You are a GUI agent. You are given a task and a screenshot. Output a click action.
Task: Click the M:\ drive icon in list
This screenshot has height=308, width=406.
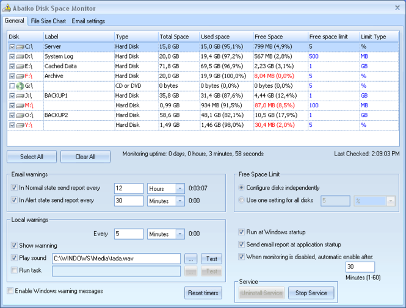click(20, 106)
